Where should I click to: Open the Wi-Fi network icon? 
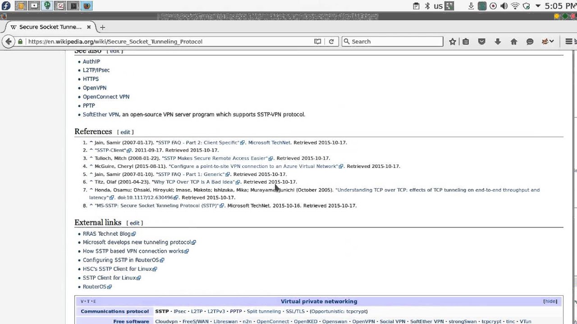pyautogui.click(x=515, y=6)
